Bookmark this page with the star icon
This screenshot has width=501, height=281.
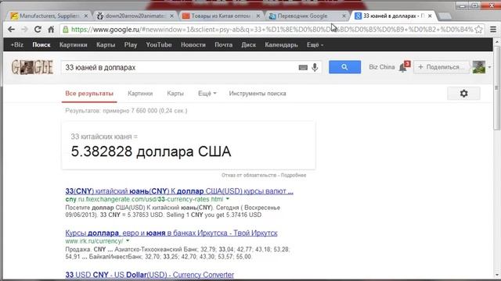pos(478,30)
